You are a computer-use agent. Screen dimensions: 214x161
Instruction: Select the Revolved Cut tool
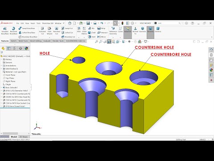(x=57, y=31)
